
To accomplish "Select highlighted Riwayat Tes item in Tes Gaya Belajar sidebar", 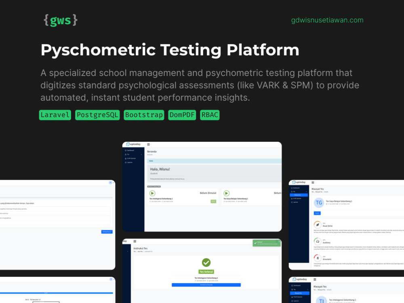I will click(x=299, y=195).
